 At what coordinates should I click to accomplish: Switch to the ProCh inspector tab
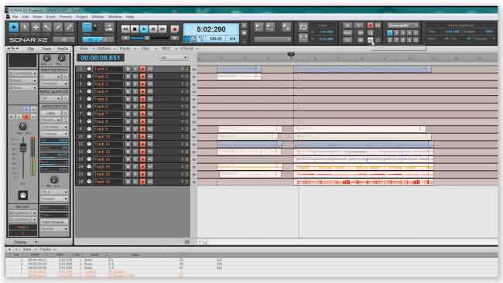[x=63, y=49]
